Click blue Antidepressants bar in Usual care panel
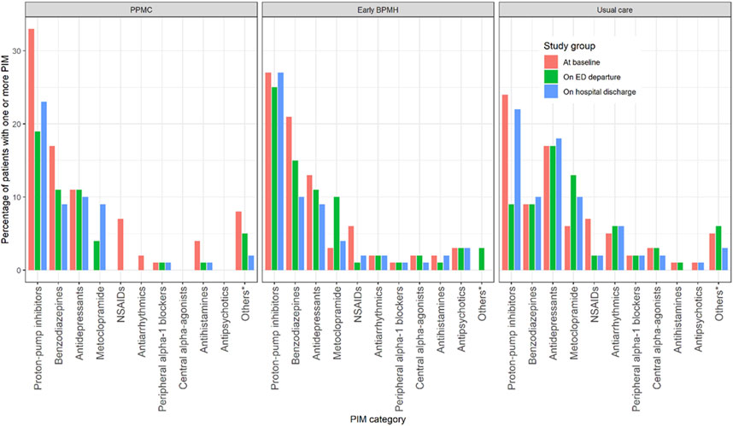The height and width of the screenshot is (426, 733). pyautogui.click(x=558, y=204)
